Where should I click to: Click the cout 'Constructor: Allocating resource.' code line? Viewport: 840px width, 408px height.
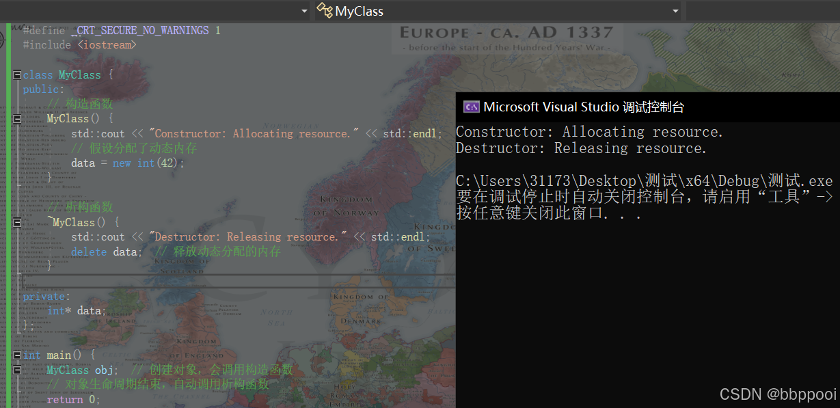(256, 134)
